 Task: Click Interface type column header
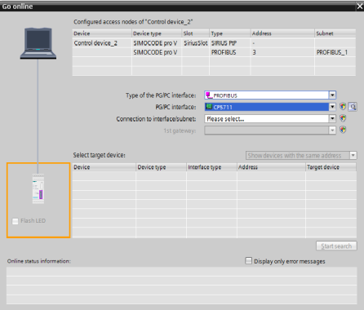coord(211,167)
